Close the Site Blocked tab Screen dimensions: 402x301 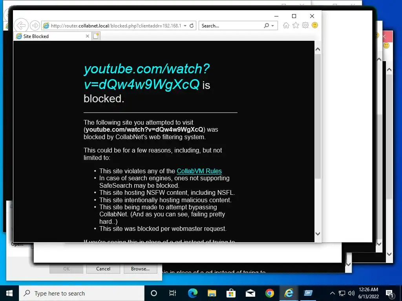(88, 36)
